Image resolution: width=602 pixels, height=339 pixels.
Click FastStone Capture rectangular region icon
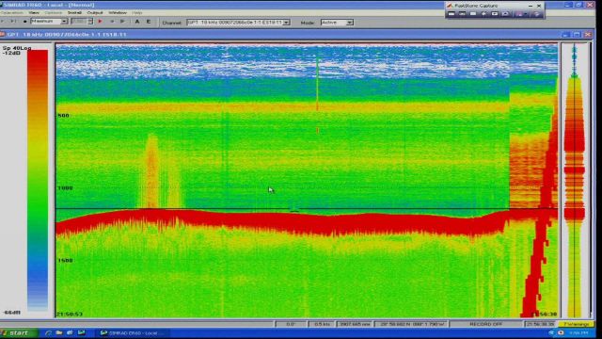pos(473,13)
